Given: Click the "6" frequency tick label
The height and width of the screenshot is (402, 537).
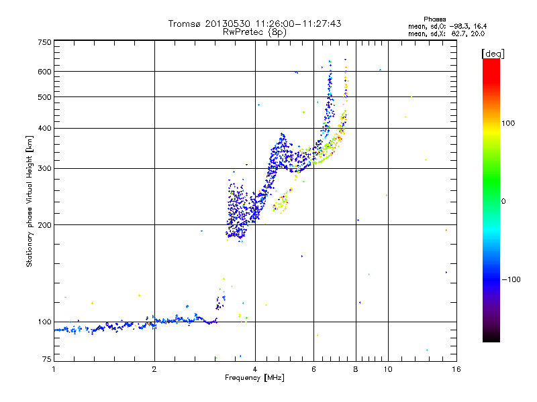Looking at the screenshot, I should point(313,369).
